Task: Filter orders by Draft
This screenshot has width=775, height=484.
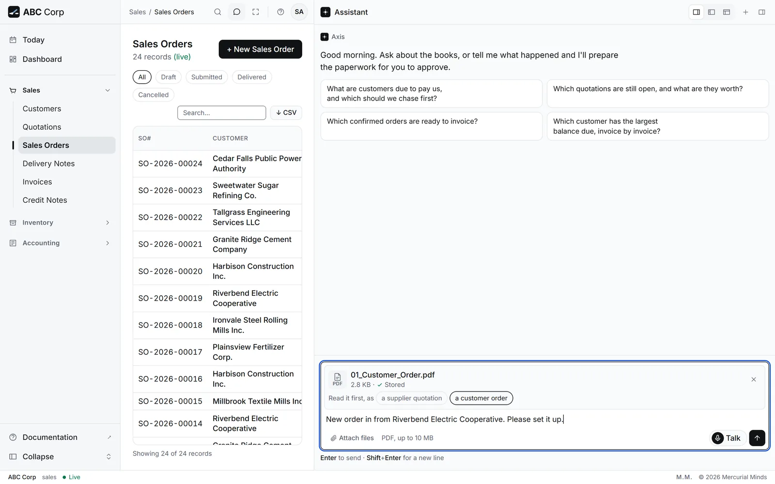Action: 169,77
